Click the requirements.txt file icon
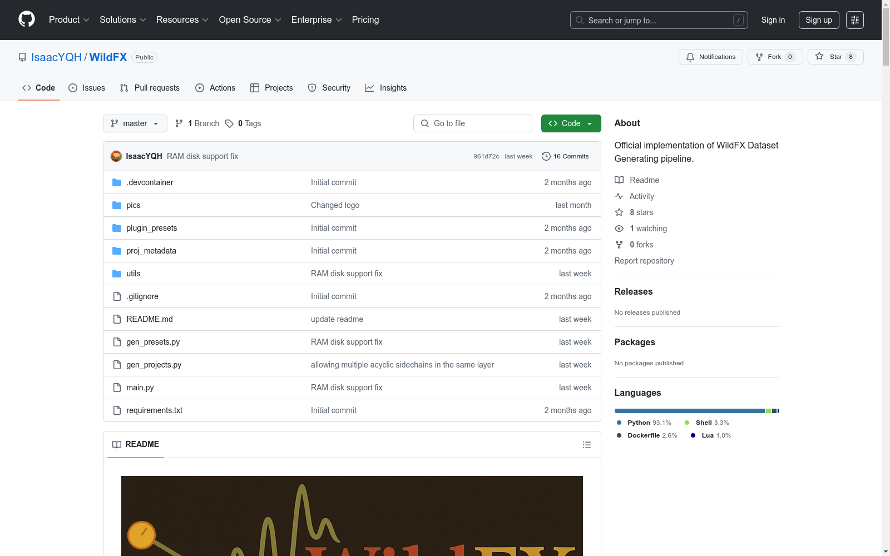Screen dimensions: 890x556 coord(117,410)
